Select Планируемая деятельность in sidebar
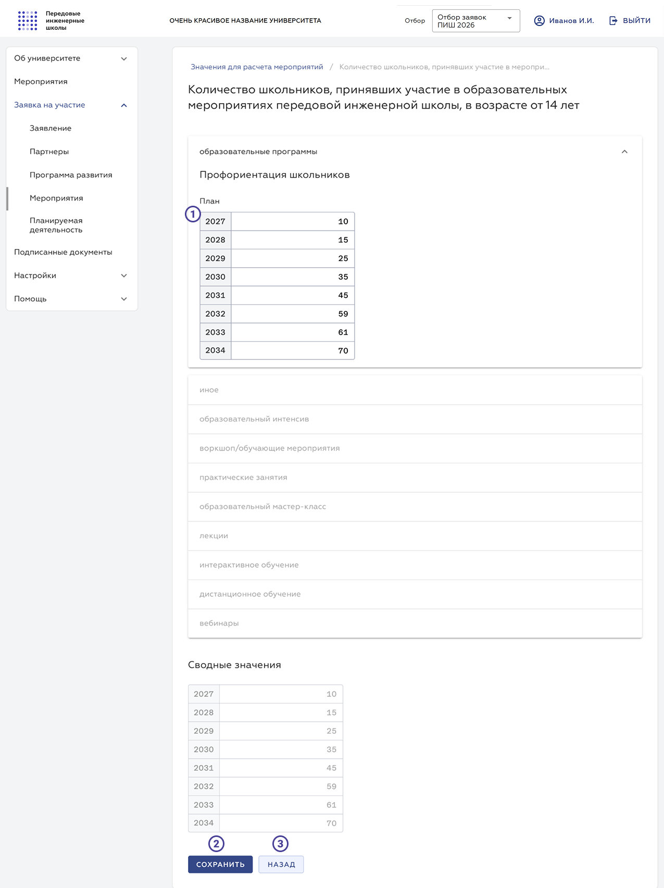Image resolution: width=664 pixels, height=888 pixels. 56,225
